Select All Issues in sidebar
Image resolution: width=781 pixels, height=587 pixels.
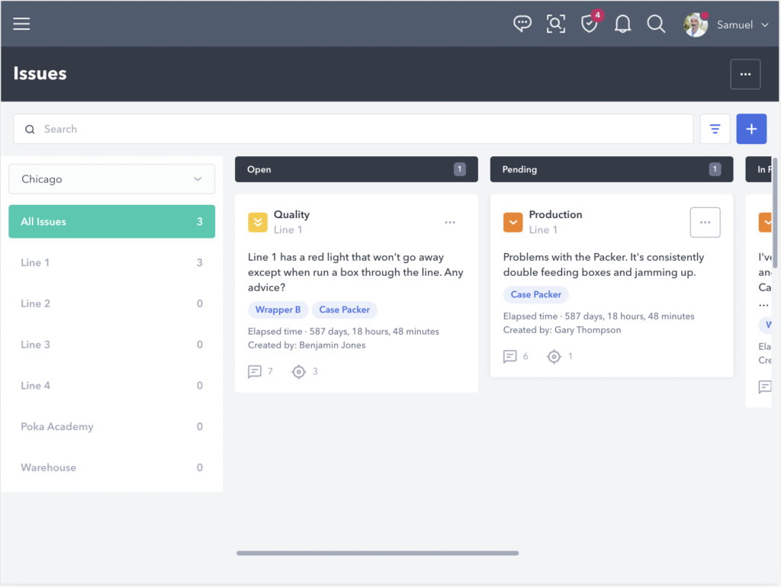coord(111,222)
